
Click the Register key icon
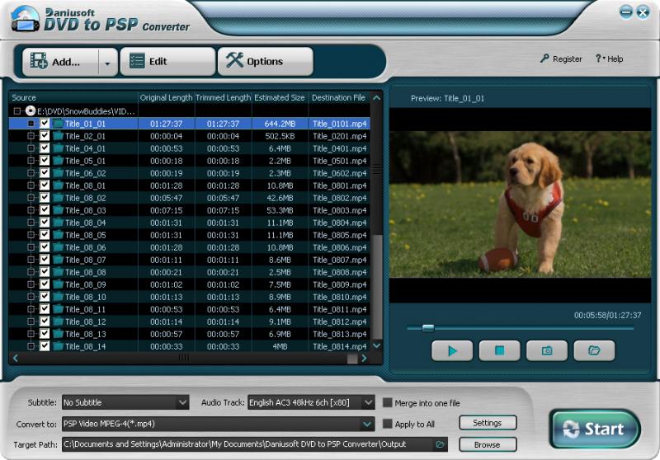click(544, 59)
